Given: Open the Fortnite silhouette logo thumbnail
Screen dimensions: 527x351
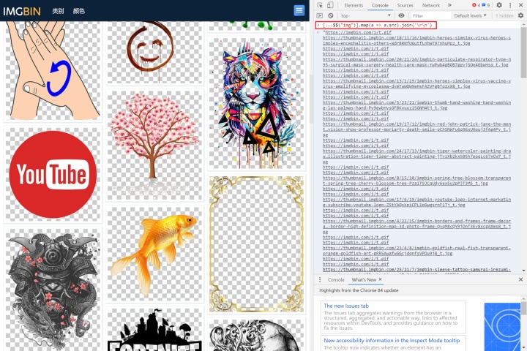Looking at the screenshot, I should 154,328.
